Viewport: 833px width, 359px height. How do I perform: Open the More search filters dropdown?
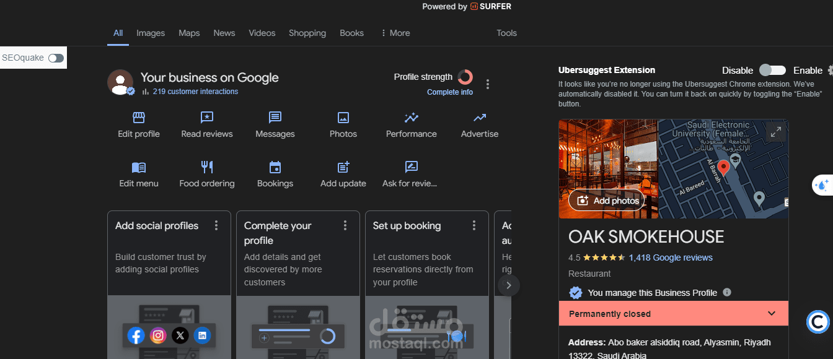point(395,33)
